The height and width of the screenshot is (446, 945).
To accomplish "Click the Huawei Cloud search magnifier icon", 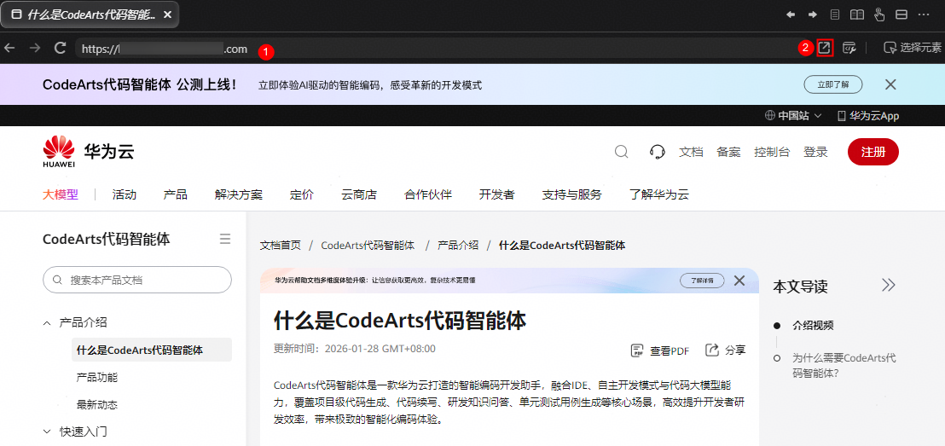I will point(622,152).
